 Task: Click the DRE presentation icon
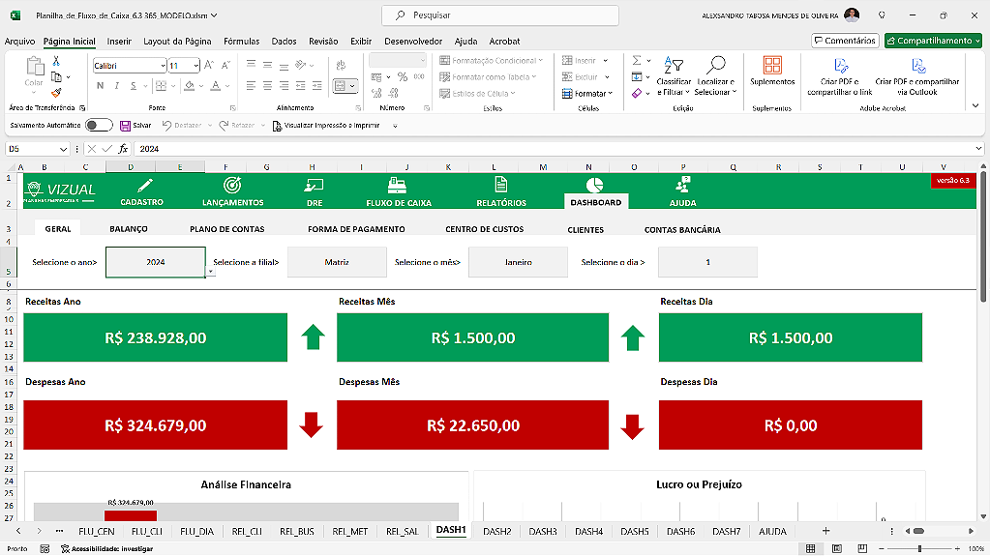coord(314,185)
